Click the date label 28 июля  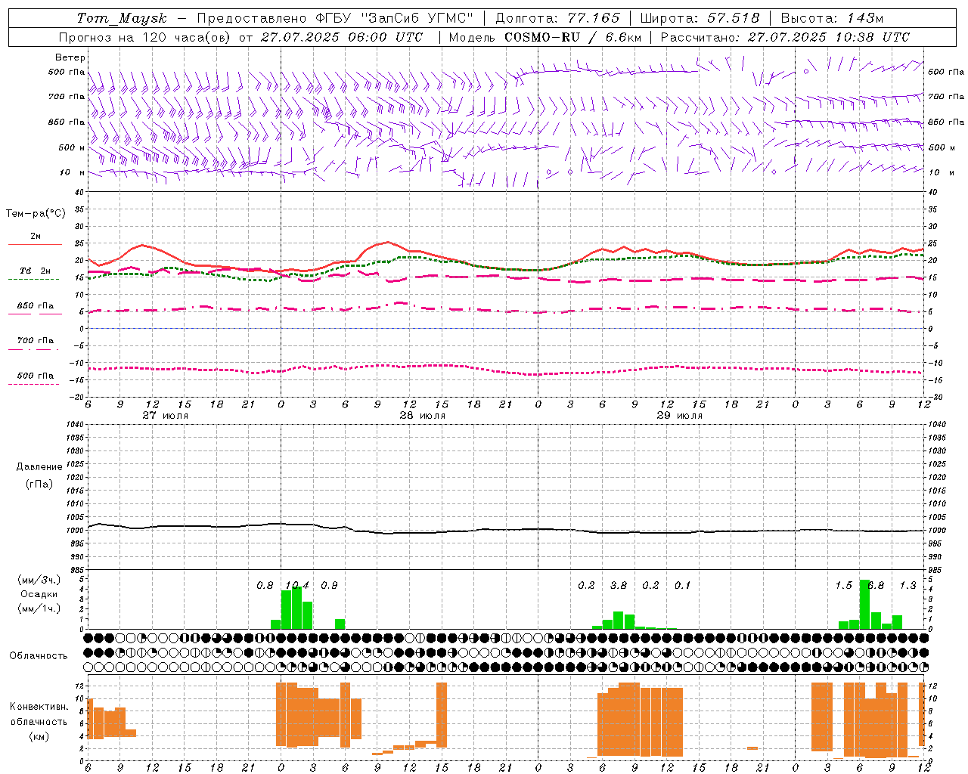(423, 416)
